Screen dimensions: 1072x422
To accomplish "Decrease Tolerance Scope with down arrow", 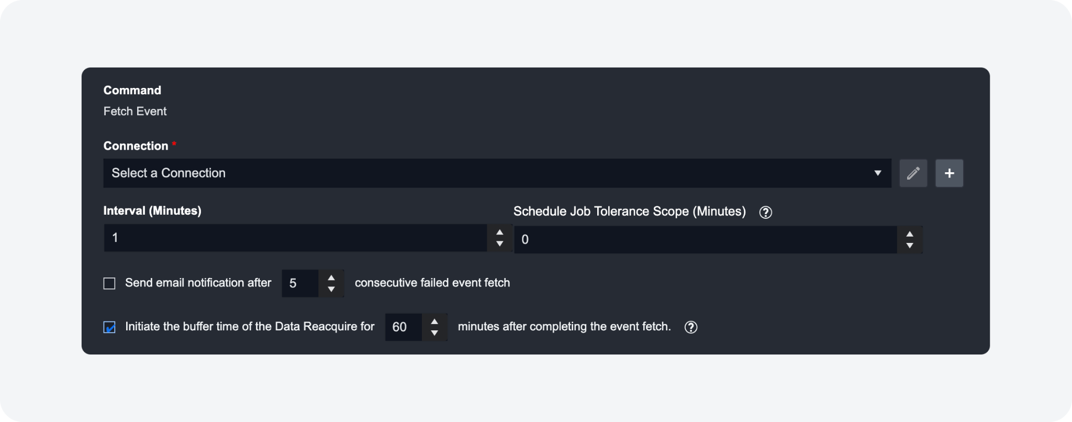I will pos(910,246).
